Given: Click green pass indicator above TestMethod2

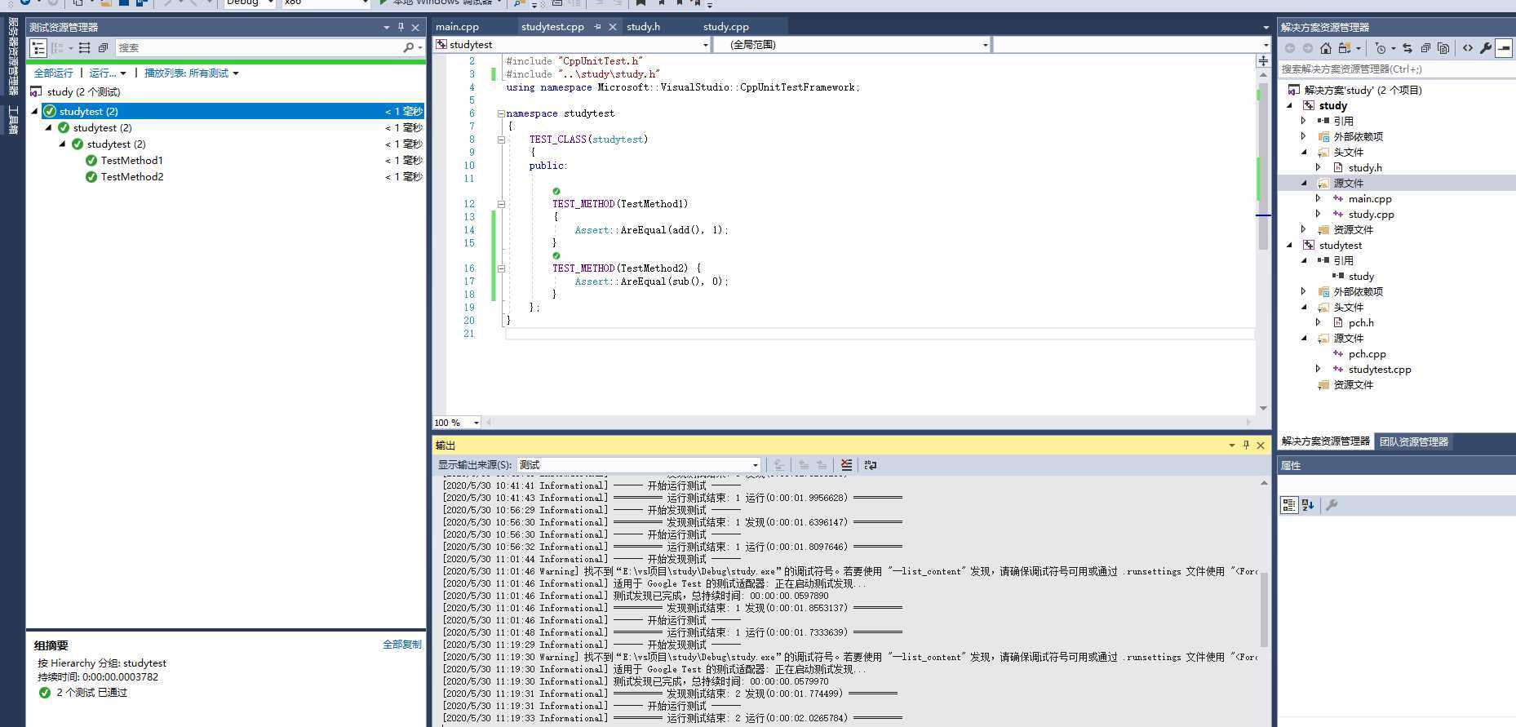Looking at the screenshot, I should coord(556,256).
